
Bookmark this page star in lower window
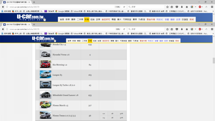tap(168, 29)
